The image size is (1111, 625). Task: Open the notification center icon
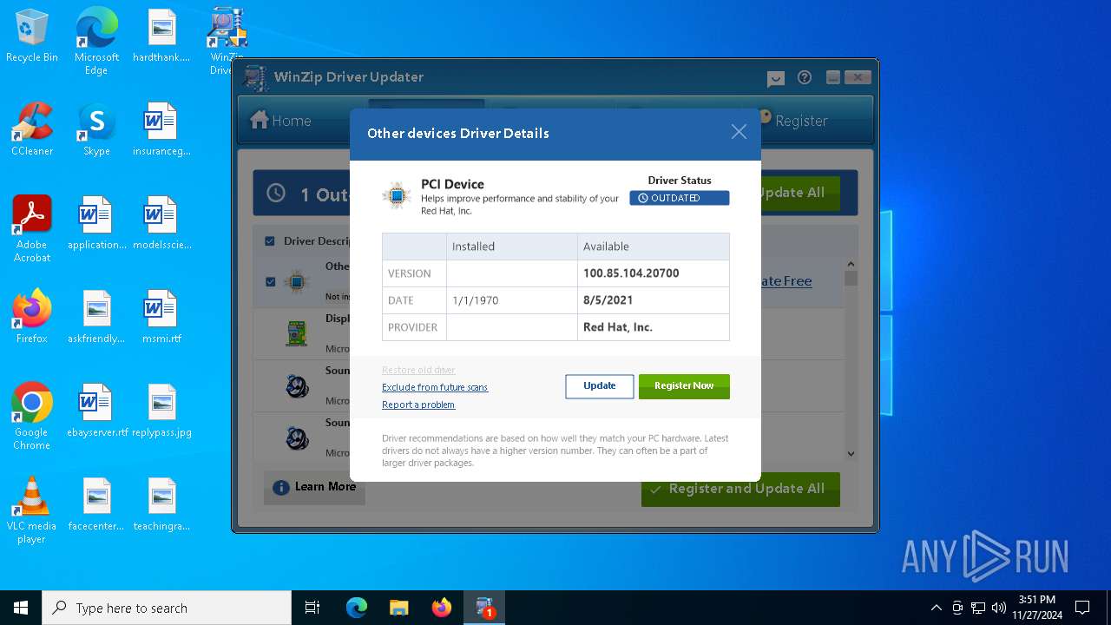tap(1082, 608)
